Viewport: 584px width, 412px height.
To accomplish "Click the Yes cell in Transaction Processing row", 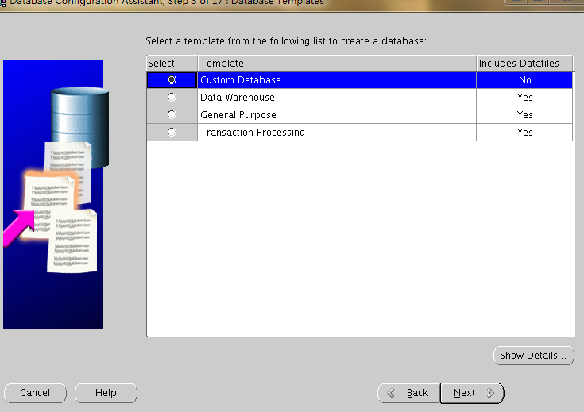I will click(524, 133).
